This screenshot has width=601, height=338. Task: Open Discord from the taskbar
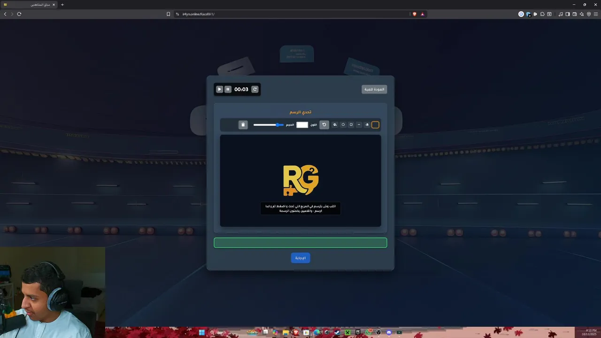389,332
